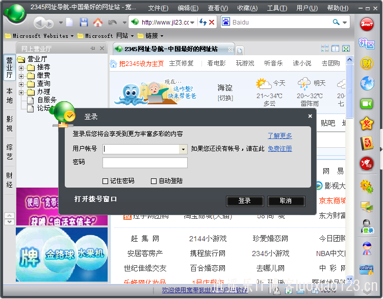Open the network computers sidebar icon
383x299 pixels.
(x=367, y=206)
